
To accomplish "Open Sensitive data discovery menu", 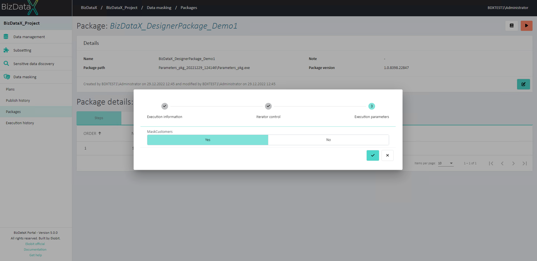I will coord(36,64).
